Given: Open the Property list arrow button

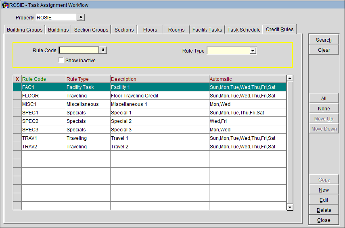Looking at the screenshot, I should click(81, 17).
